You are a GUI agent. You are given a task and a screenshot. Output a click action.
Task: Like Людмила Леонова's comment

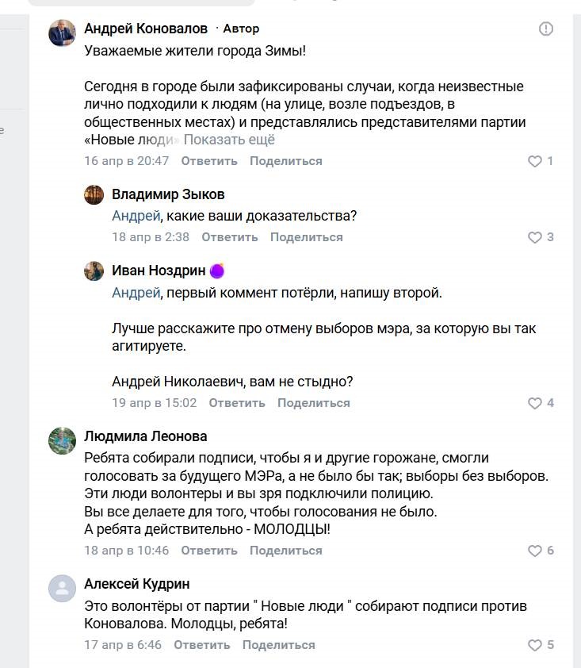[x=535, y=551]
